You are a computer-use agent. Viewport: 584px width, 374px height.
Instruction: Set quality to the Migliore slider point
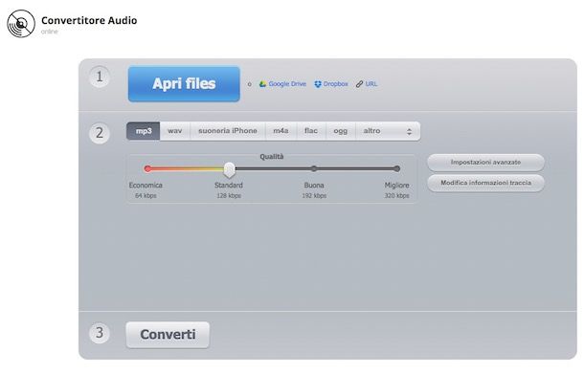pyautogui.click(x=397, y=169)
